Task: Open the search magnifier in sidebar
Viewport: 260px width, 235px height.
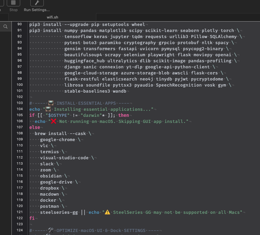Action: [5, 27]
